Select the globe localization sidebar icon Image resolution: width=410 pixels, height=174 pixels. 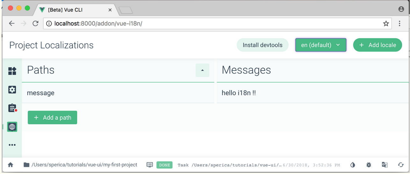[x=12, y=127]
